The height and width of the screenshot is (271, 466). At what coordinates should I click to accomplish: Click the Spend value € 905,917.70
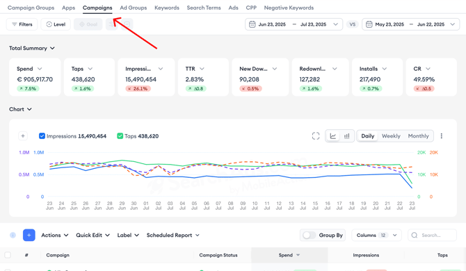click(35, 79)
